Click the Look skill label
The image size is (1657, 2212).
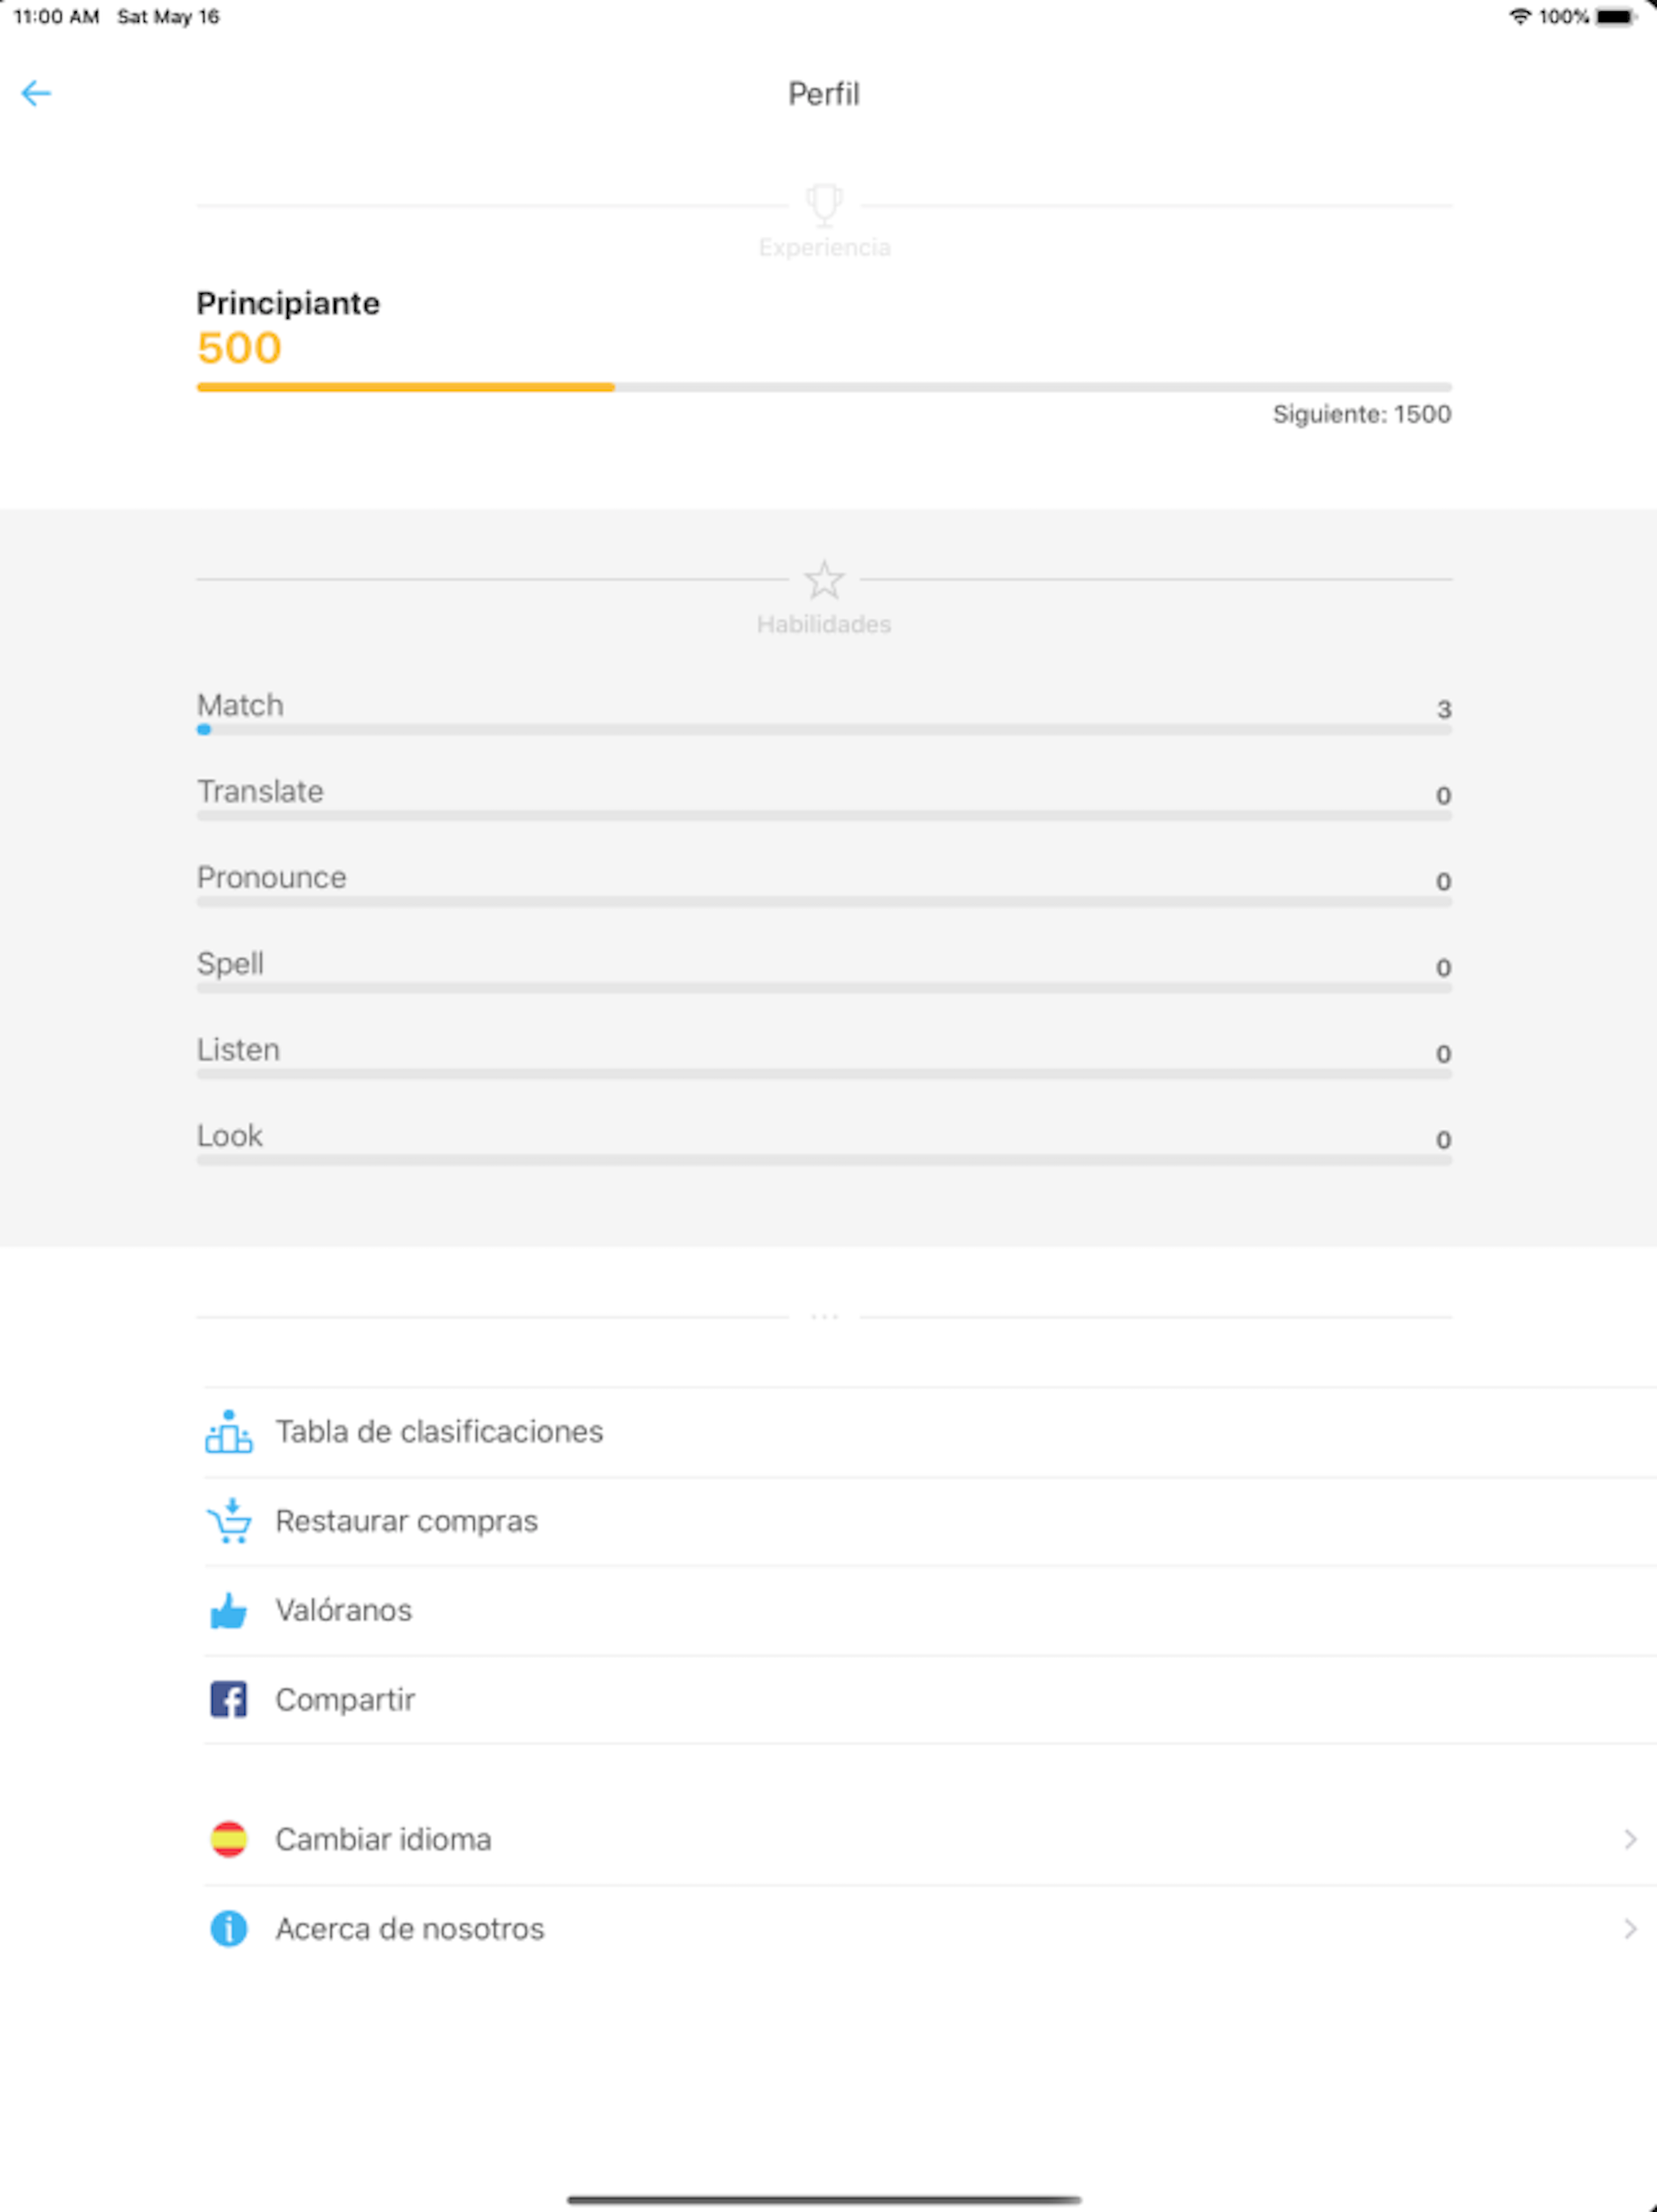coord(230,1135)
